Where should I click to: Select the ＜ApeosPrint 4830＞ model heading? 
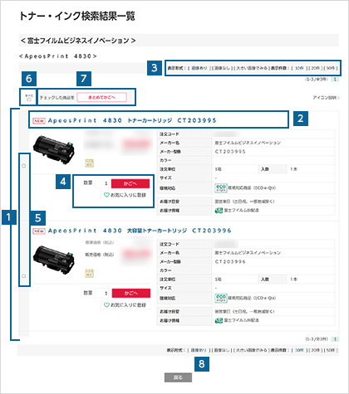(58, 56)
